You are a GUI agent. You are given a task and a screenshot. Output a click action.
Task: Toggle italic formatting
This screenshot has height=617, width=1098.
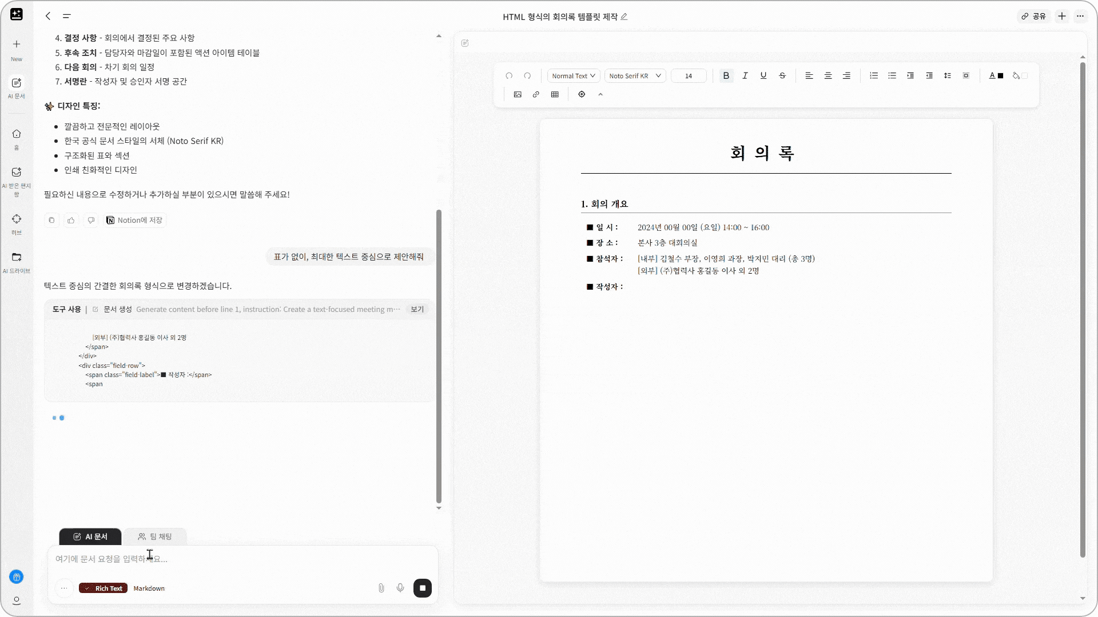click(x=745, y=75)
